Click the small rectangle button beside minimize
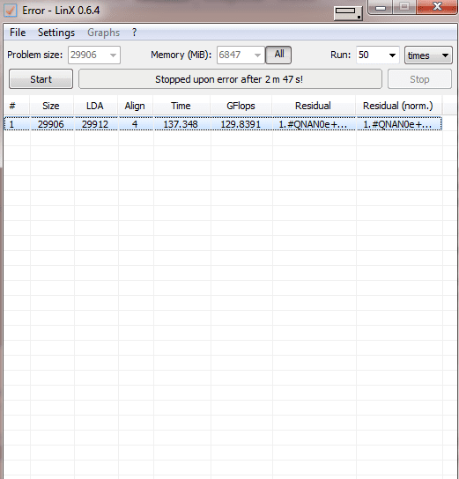This screenshot has width=459, height=479. [348, 12]
